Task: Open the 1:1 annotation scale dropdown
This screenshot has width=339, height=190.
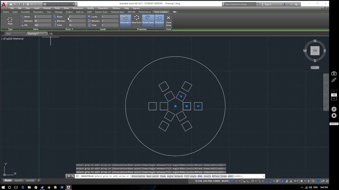Action: coord(296,181)
